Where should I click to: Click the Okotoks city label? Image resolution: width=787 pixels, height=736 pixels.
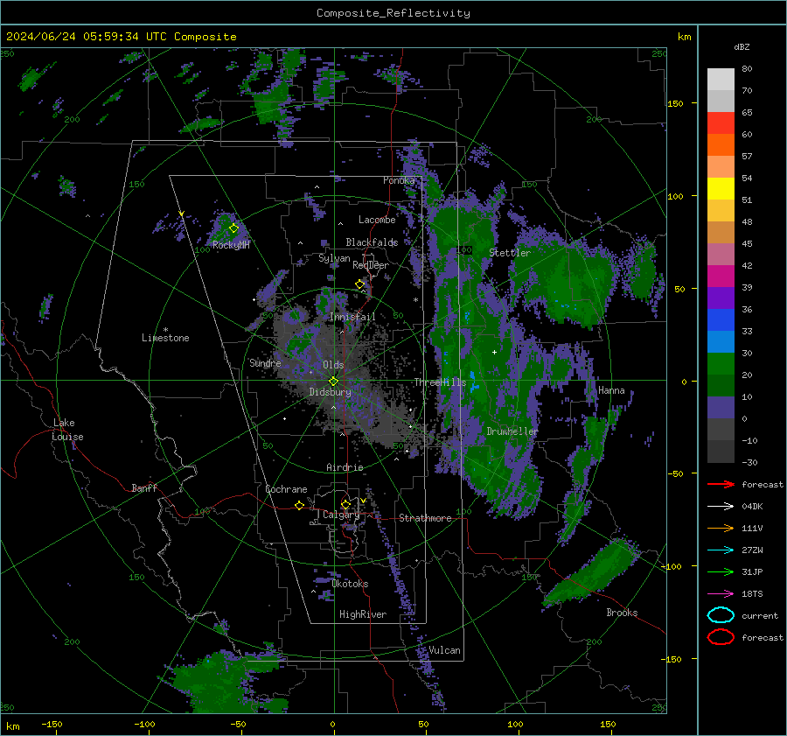click(350, 584)
